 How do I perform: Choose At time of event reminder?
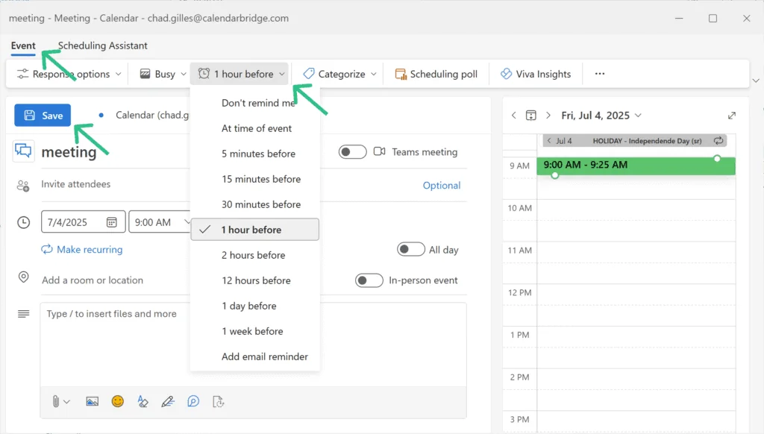tap(255, 128)
